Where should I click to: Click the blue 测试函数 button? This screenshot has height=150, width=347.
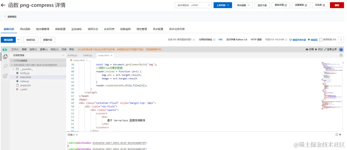click(8, 40)
